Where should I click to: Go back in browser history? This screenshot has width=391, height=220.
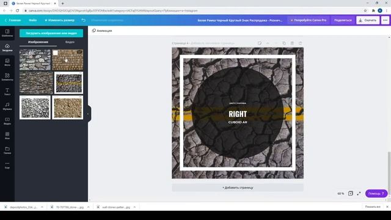[4, 11]
